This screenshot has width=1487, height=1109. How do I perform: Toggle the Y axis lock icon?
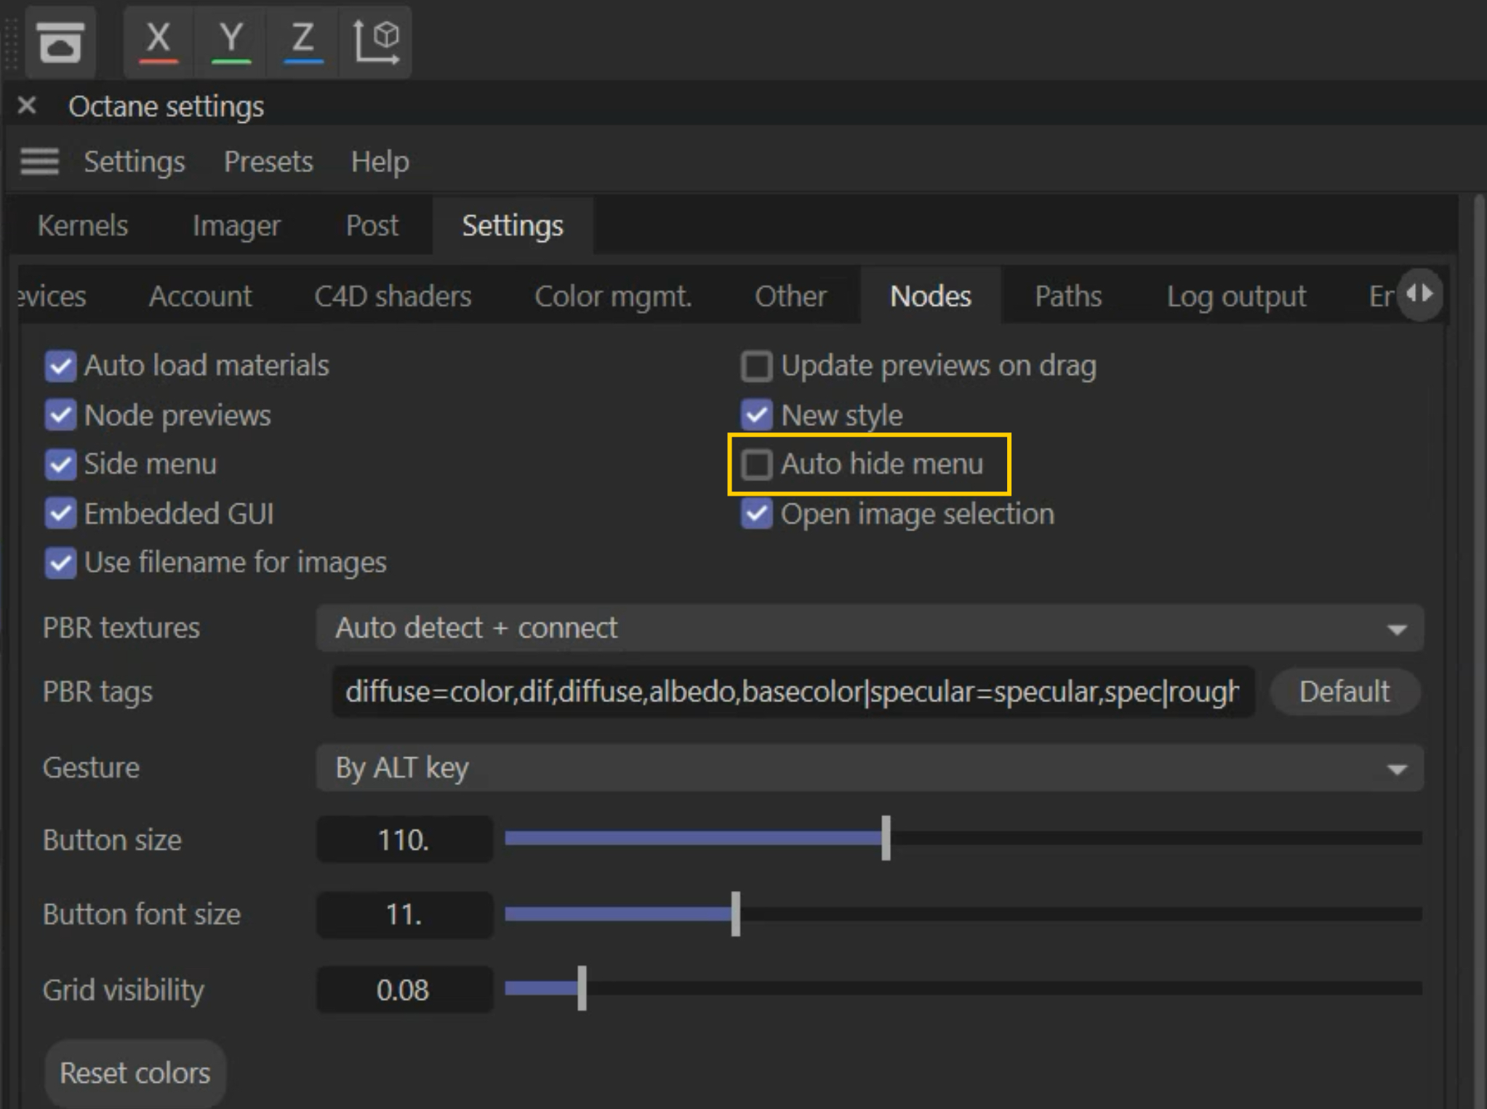pyautogui.click(x=231, y=41)
